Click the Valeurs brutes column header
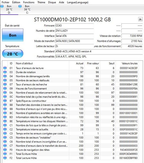This screenshot has width=144, height=163. tap(127, 63)
